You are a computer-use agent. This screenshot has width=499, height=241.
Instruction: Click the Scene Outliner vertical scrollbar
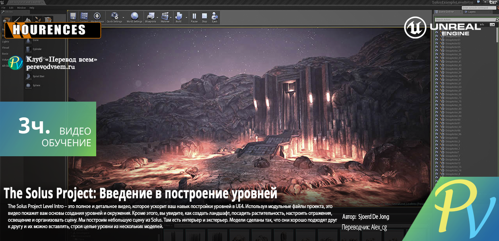coord(497,35)
